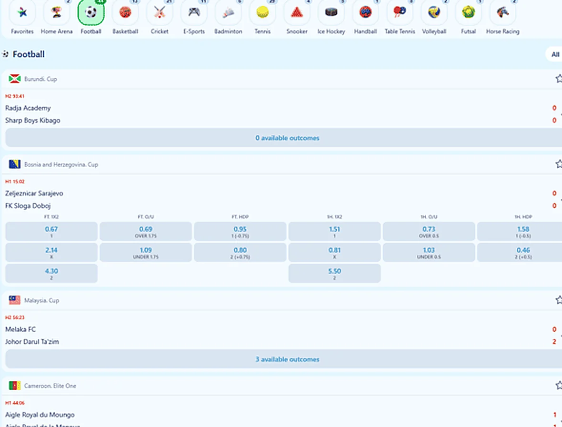Open the All filter tab
Viewport: 562px width, 427px height.
555,54
